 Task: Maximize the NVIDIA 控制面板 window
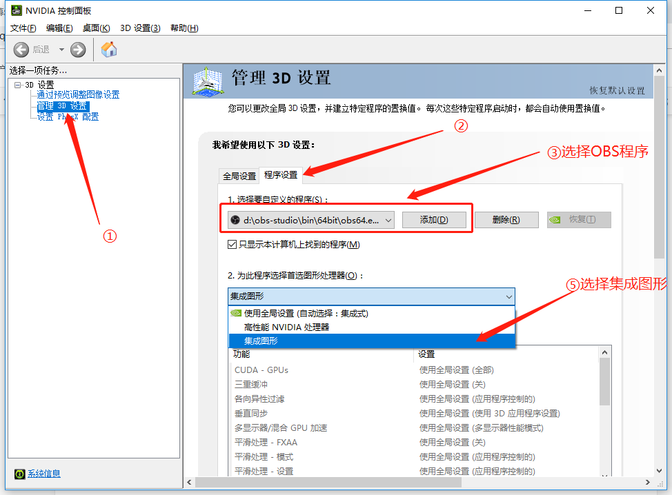tap(619, 11)
